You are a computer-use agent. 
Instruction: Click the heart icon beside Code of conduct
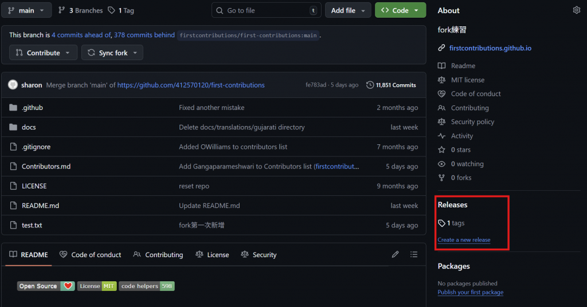[442, 94]
